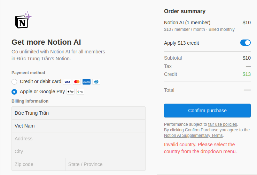Open Notion AI Supplementary Terms link
Image resolution: width=257 pixels, height=175 pixels.
point(193,135)
